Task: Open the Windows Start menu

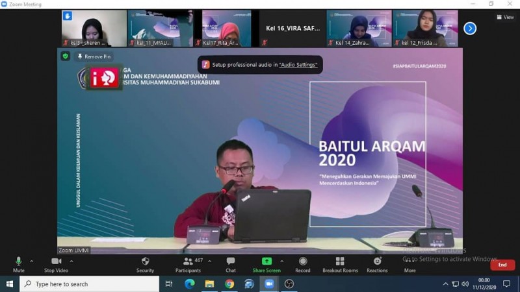Action: [10, 284]
